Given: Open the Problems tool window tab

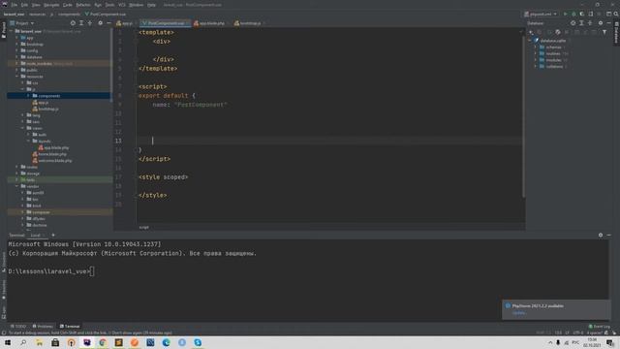Looking at the screenshot, I should [43, 327].
